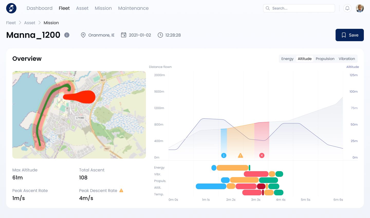Click the red error marker on the chart
The width and height of the screenshot is (370, 218).
click(262, 155)
